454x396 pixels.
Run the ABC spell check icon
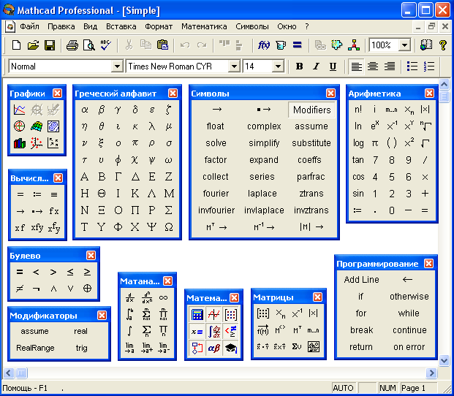tap(106, 45)
